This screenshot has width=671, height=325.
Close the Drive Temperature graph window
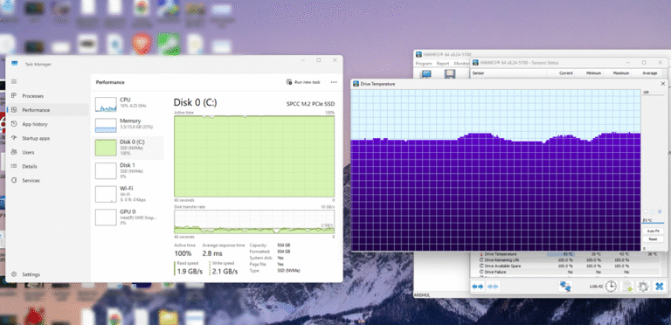click(x=663, y=84)
